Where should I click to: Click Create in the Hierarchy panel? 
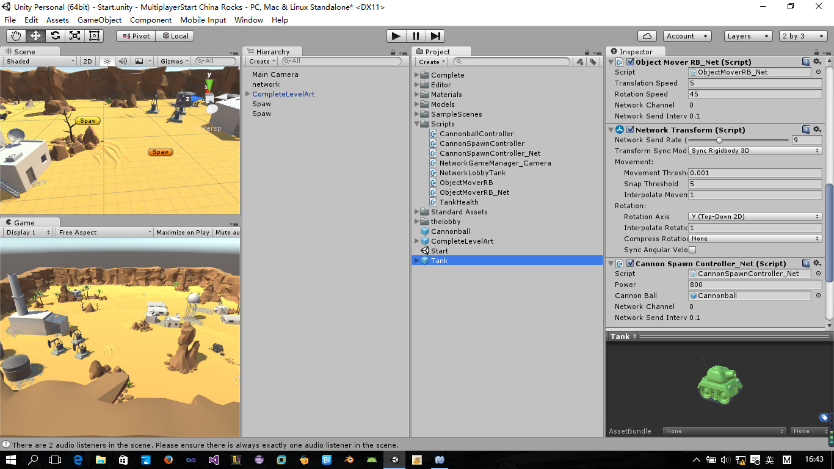(261, 61)
